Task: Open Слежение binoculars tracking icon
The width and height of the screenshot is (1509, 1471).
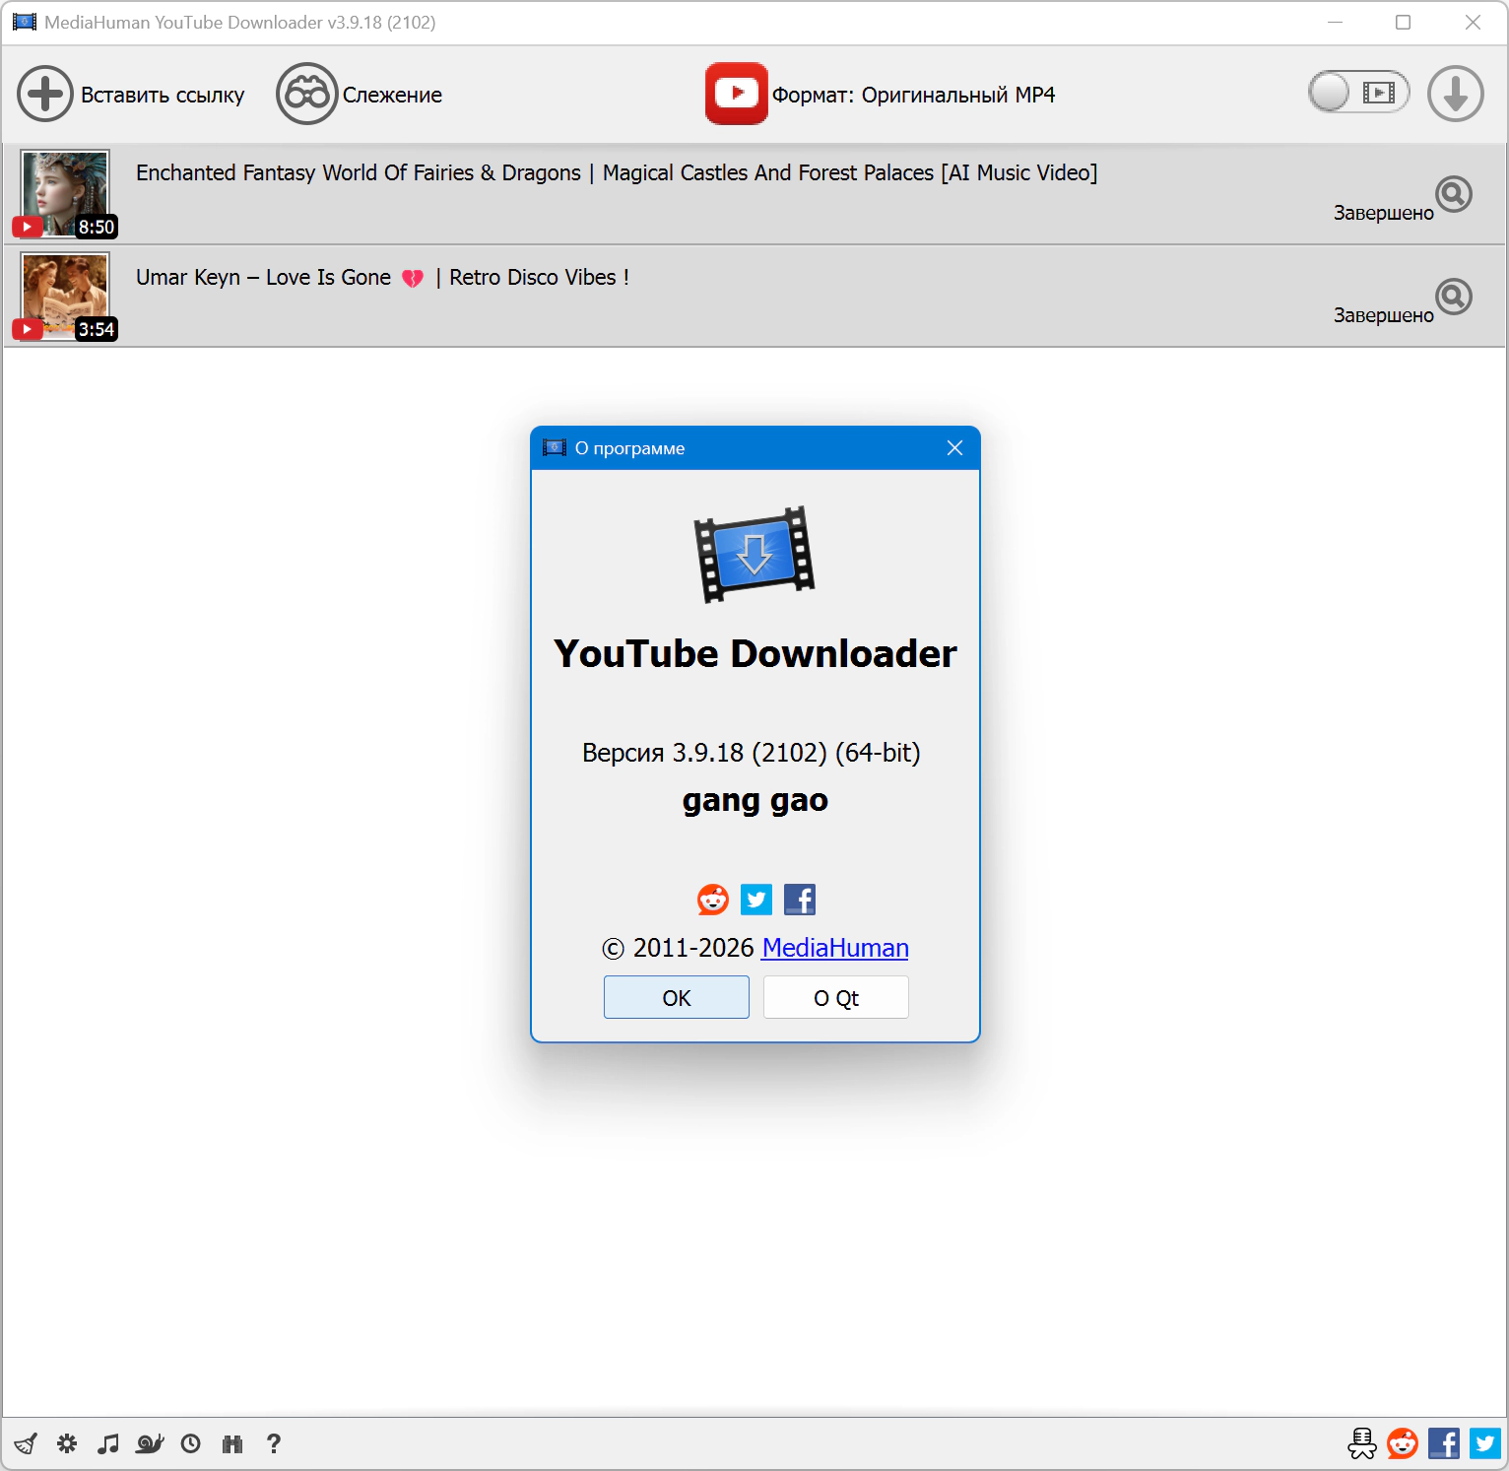Action: [x=306, y=95]
